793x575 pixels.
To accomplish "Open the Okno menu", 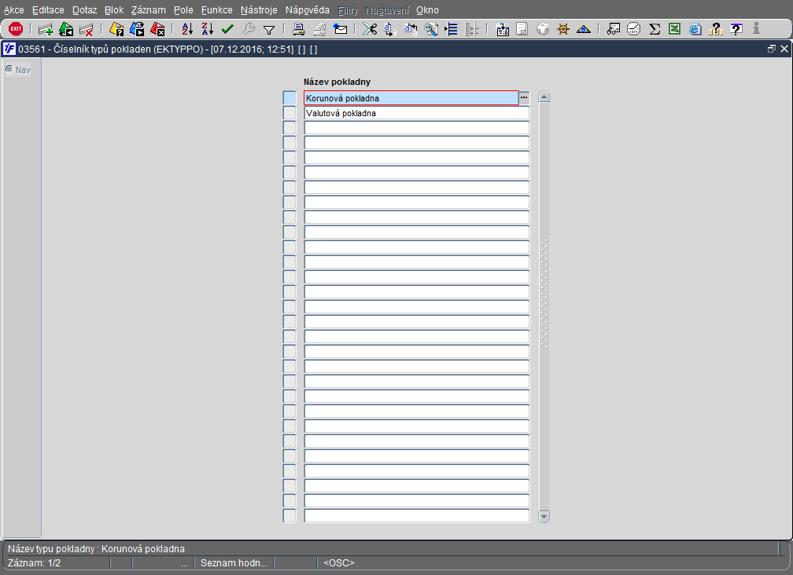I will coord(427,10).
